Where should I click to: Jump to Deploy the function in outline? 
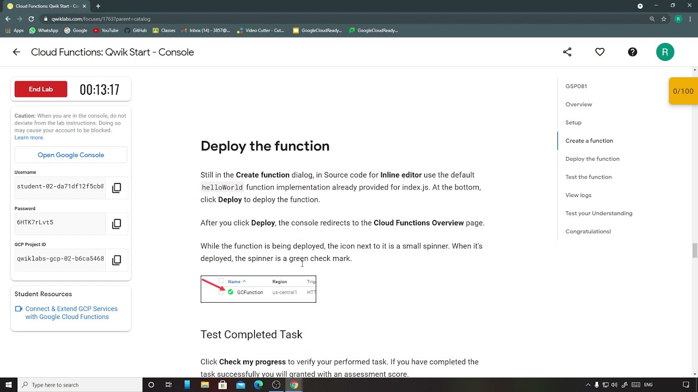(592, 159)
